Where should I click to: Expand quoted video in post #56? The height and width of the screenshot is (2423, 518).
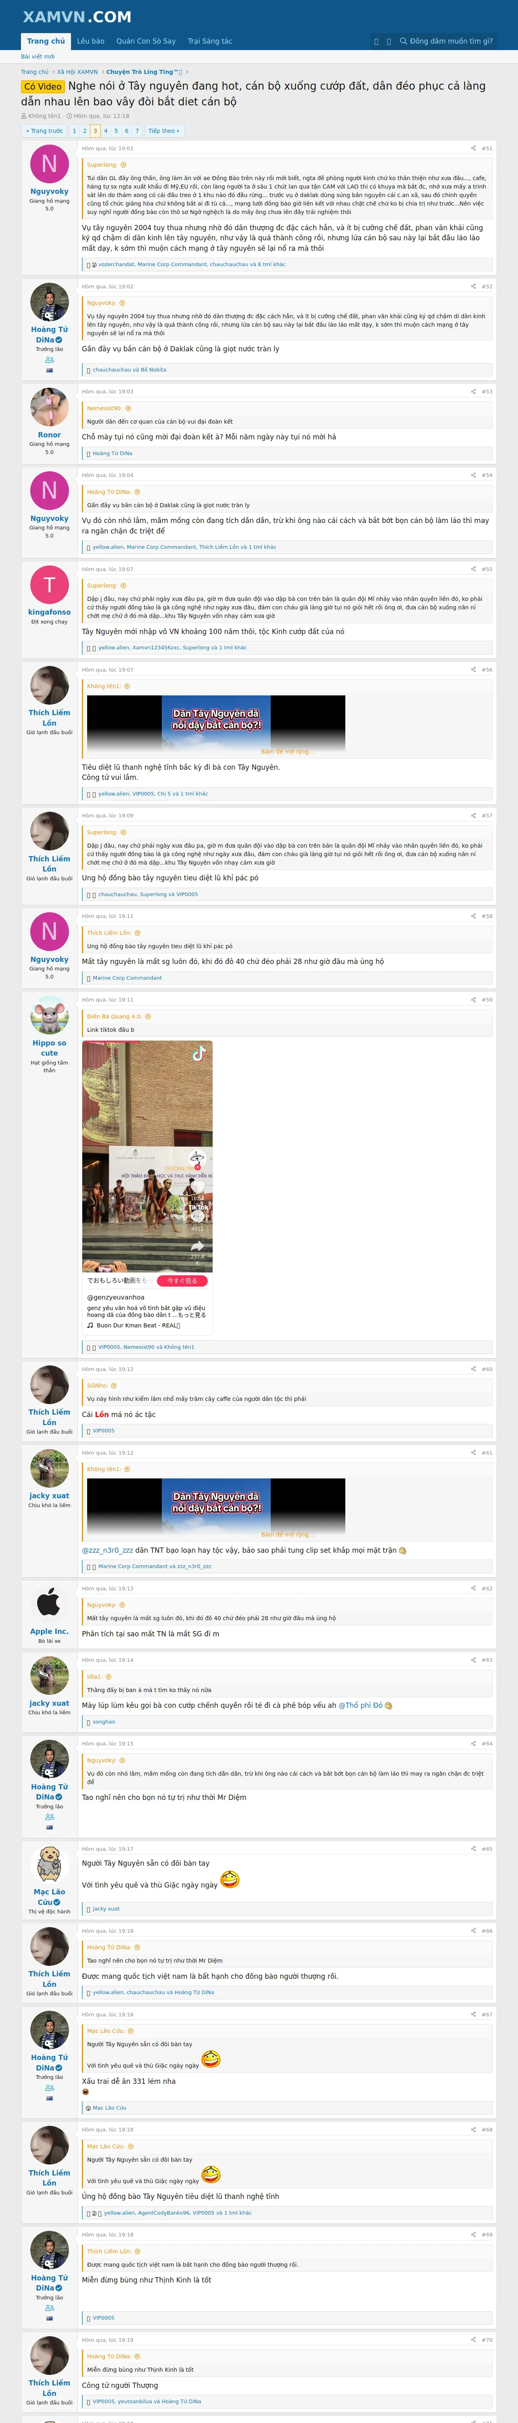point(287,752)
